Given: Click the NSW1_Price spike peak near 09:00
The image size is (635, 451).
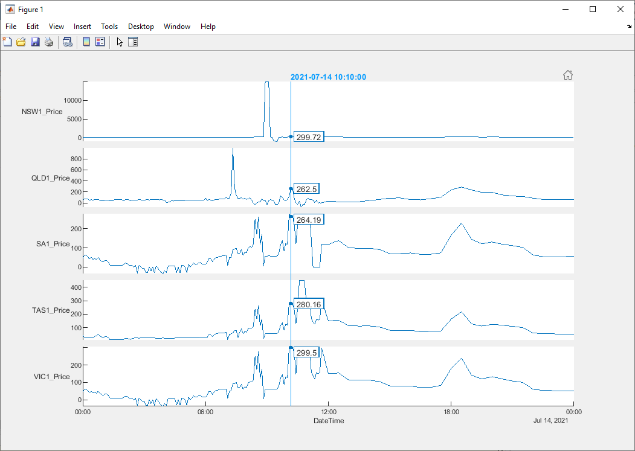Looking at the screenshot, I should pyautogui.click(x=266, y=83).
